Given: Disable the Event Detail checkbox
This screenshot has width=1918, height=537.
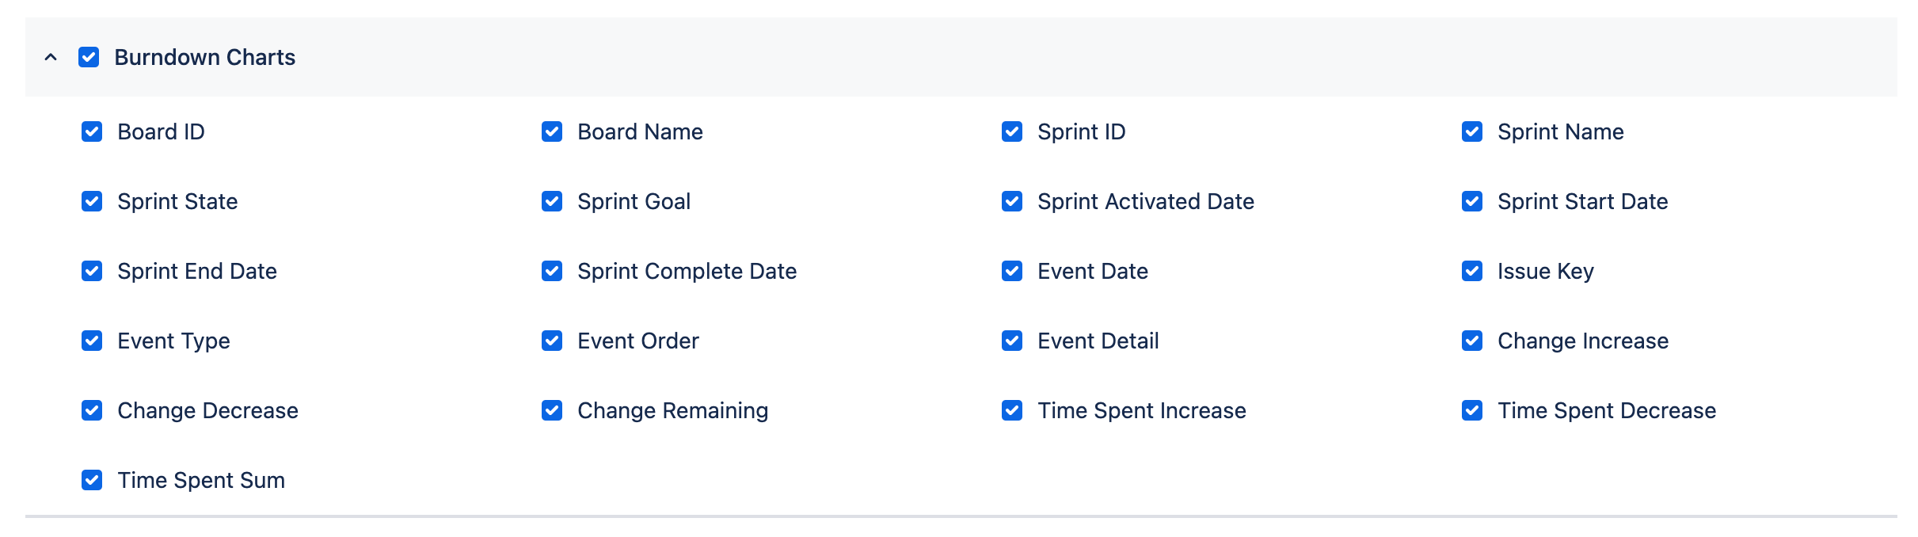Looking at the screenshot, I should coord(1012,341).
